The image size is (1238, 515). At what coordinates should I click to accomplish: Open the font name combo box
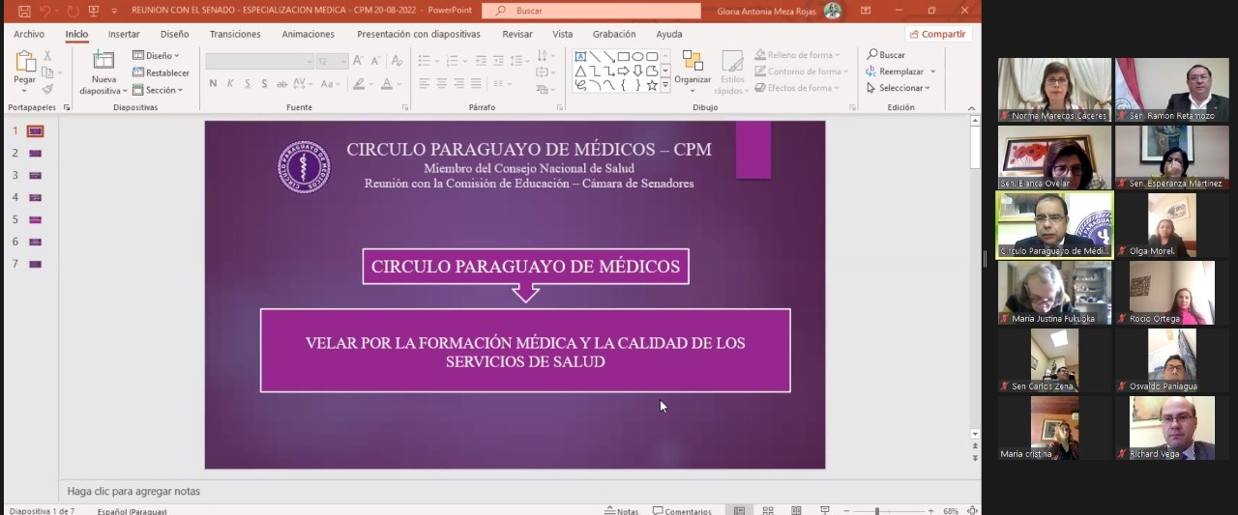click(259, 61)
